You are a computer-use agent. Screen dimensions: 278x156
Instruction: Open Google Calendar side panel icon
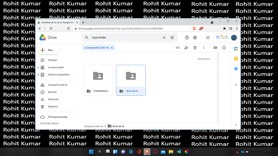point(236,49)
